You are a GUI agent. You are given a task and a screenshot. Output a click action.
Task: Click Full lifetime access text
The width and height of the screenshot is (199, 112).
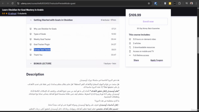[x=141, y=55]
